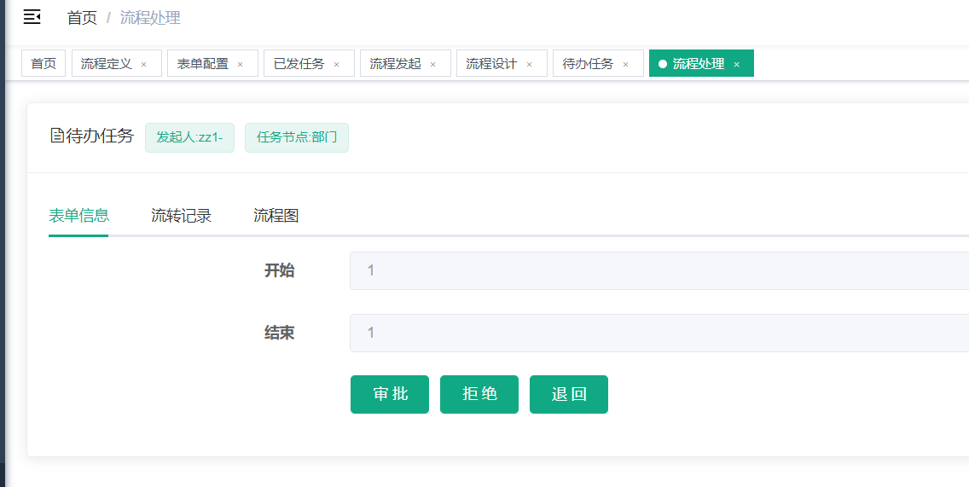
Task: Click the 开始 field label
Action: pos(279,270)
